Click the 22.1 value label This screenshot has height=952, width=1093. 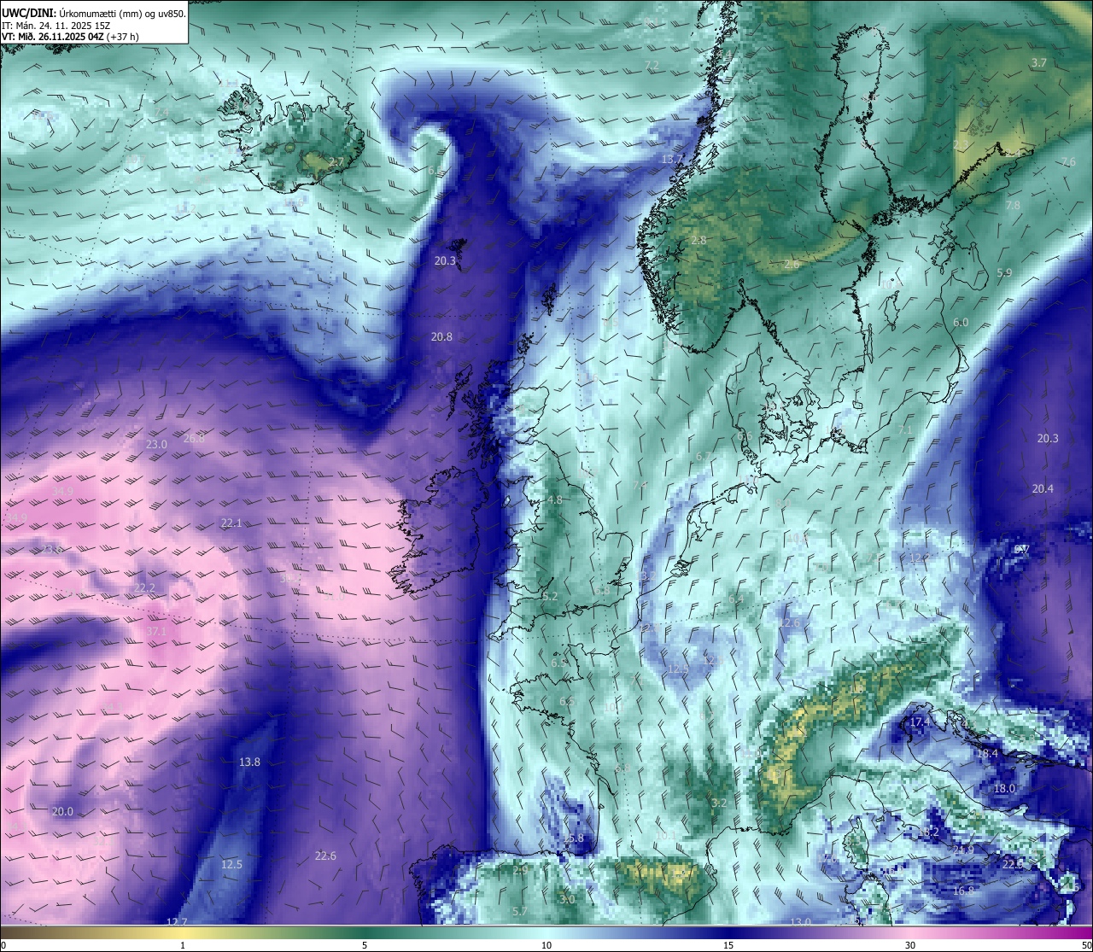coord(231,523)
